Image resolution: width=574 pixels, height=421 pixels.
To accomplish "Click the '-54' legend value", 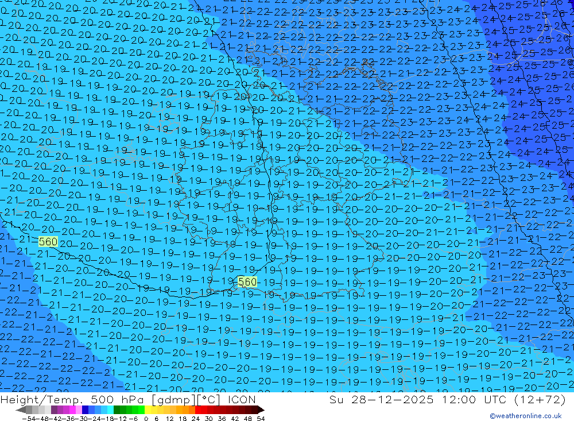I will pos(29,419).
